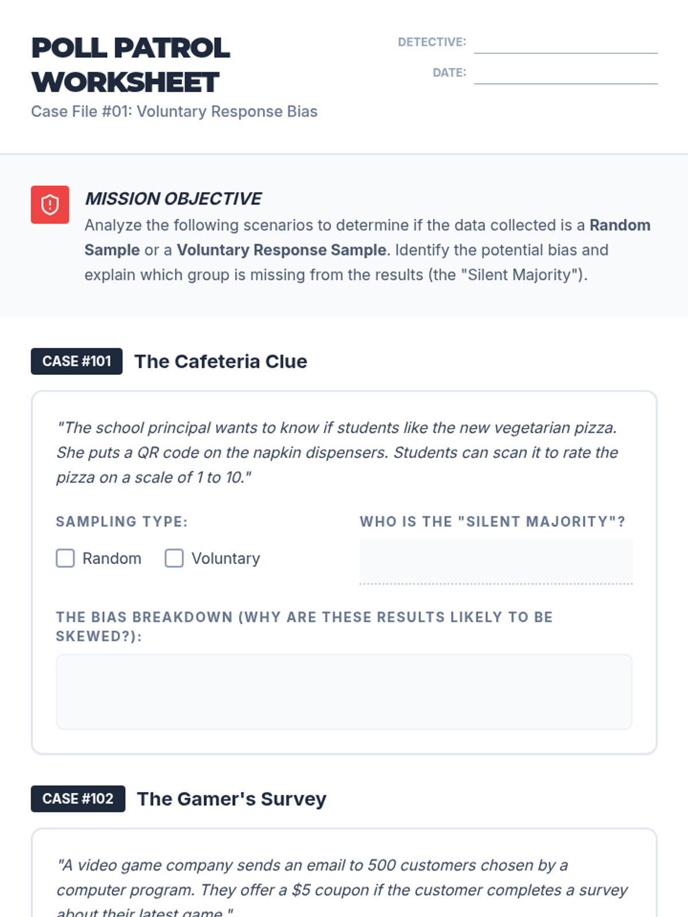Screen dimensions: 688x917
Task: Click the Bias Breakdown answer box
Action: pos(344,692)
